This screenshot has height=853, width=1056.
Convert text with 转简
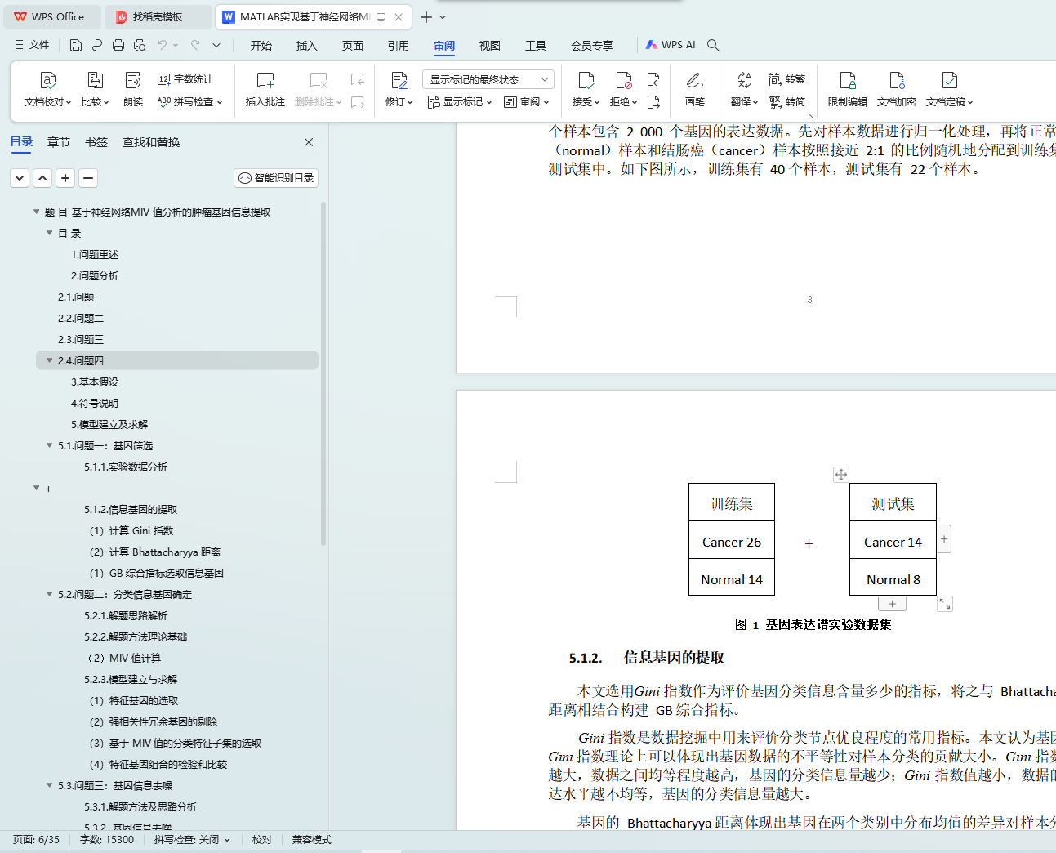787,102
